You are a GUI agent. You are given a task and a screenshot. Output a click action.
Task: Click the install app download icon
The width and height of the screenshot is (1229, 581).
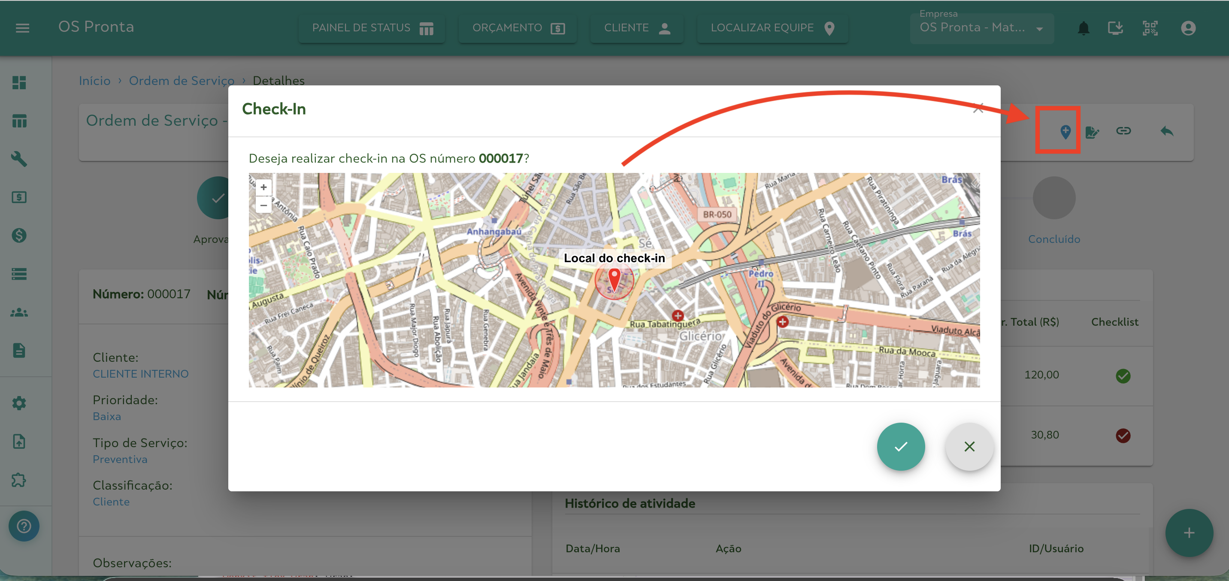(1115, 28)
